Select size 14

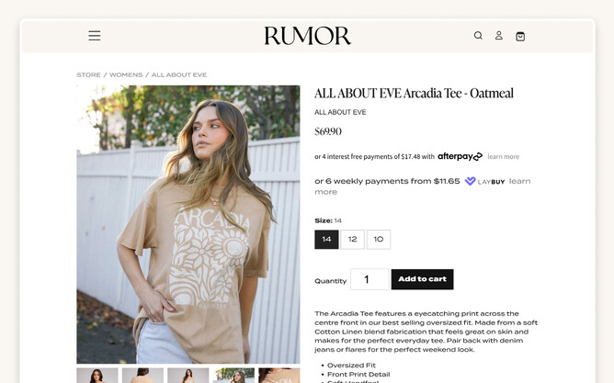coord(326,240)
